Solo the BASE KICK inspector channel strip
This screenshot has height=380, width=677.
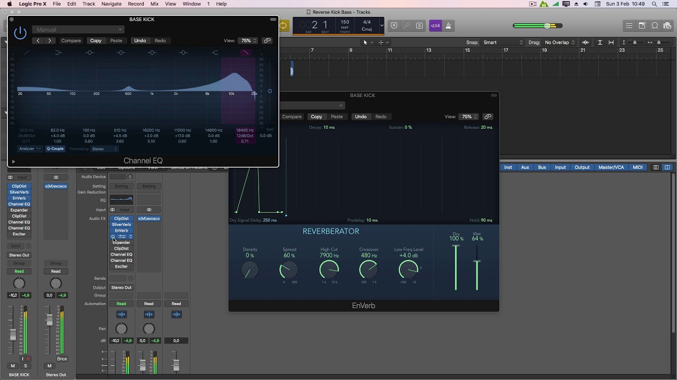25,366
